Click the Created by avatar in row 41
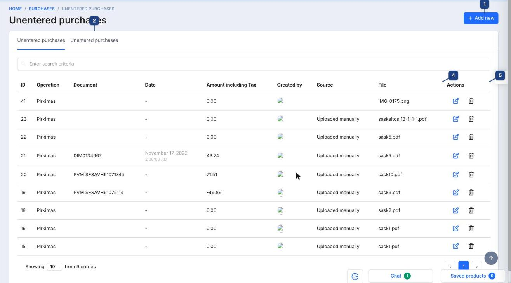This screenshot has width=511, height=283. (x=281, y=101)
